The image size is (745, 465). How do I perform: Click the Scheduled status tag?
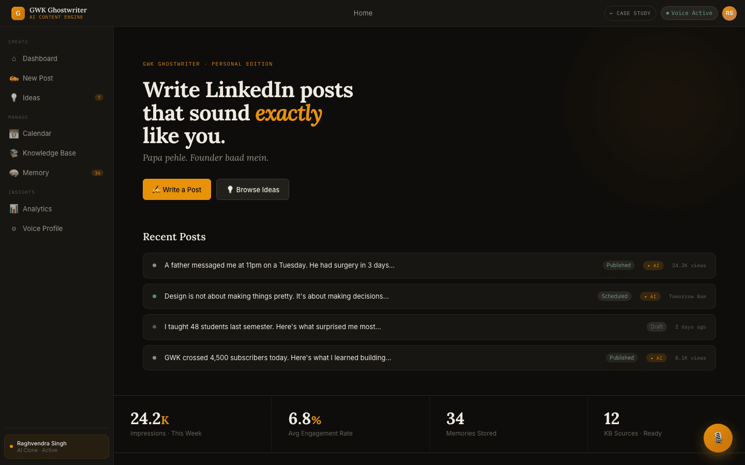(615, 297)
